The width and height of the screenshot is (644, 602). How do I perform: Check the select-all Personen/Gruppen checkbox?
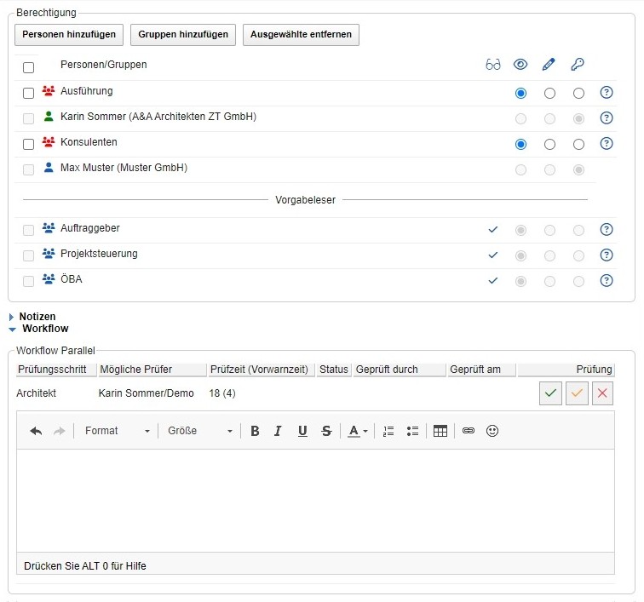pyautogui.click(x=28, y=67)
